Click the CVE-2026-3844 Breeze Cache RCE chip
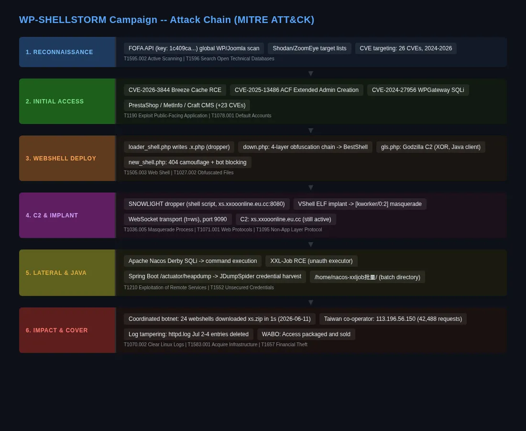The width and height of the screenshot is (526, 431). 175,90
